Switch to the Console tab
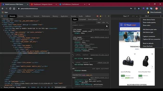The image size is (163, 91). 20,16
